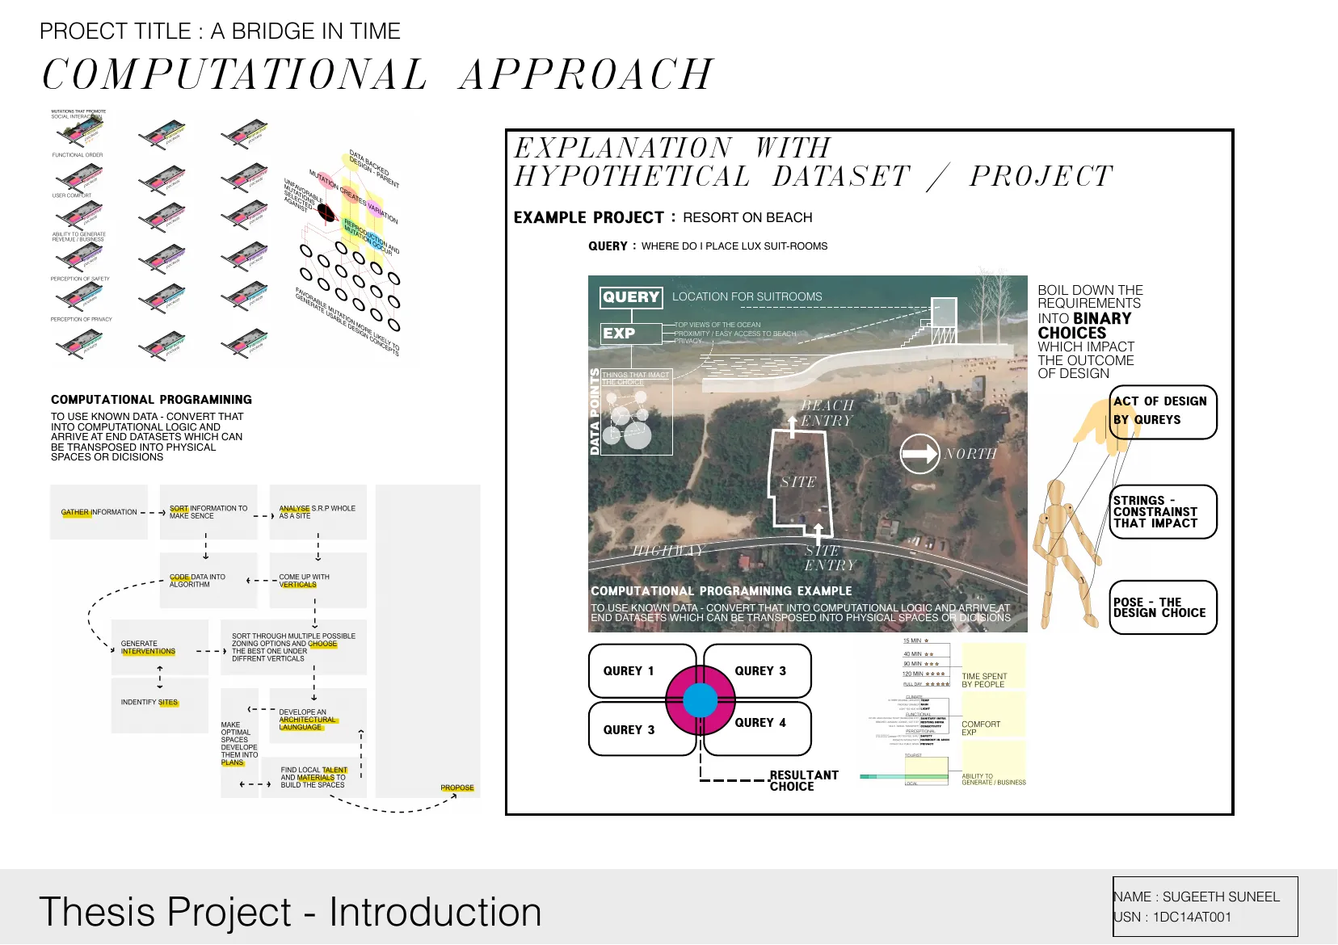Screen dimensions: 1338x945
Task: Click the RESULTANT CHOICE label
Action: 804,780
